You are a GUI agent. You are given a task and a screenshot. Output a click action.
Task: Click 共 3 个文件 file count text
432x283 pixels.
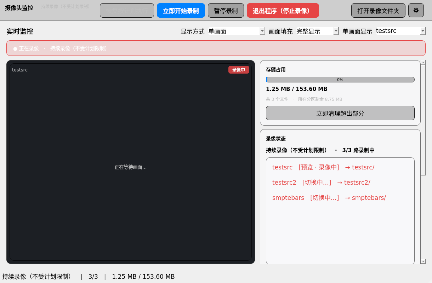click(x=277, y=99)
